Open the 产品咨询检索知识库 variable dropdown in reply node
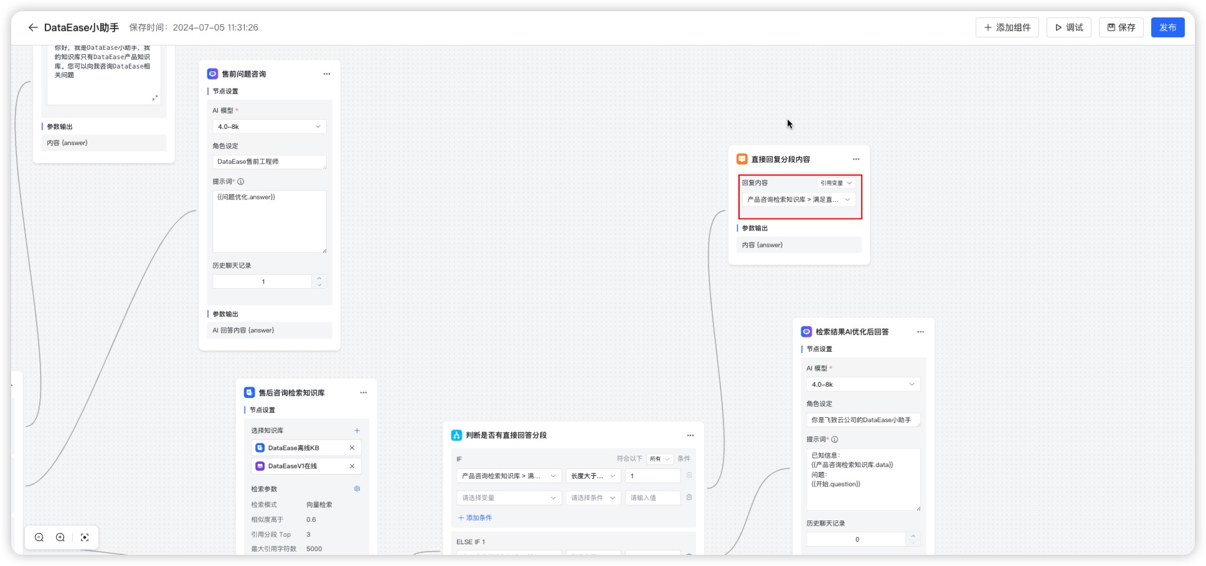This screenshot has width=1206, height=566. coord(799,200)
